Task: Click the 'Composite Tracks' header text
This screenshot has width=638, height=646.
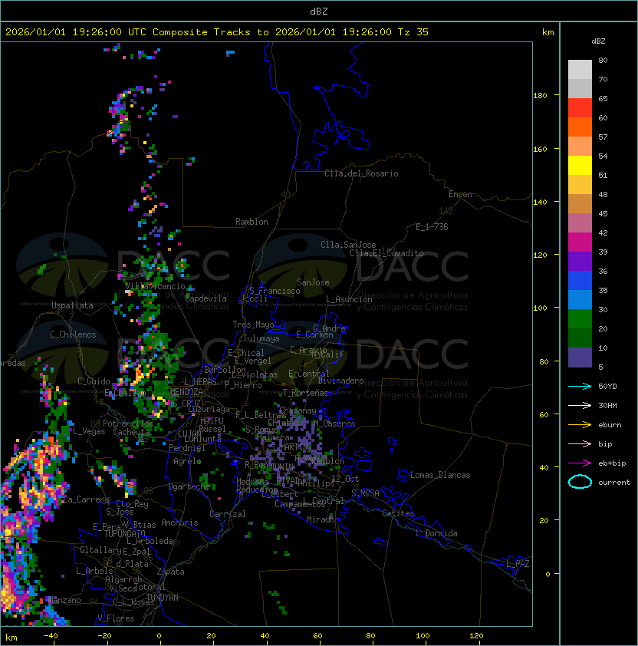Action: coord(202,32)
